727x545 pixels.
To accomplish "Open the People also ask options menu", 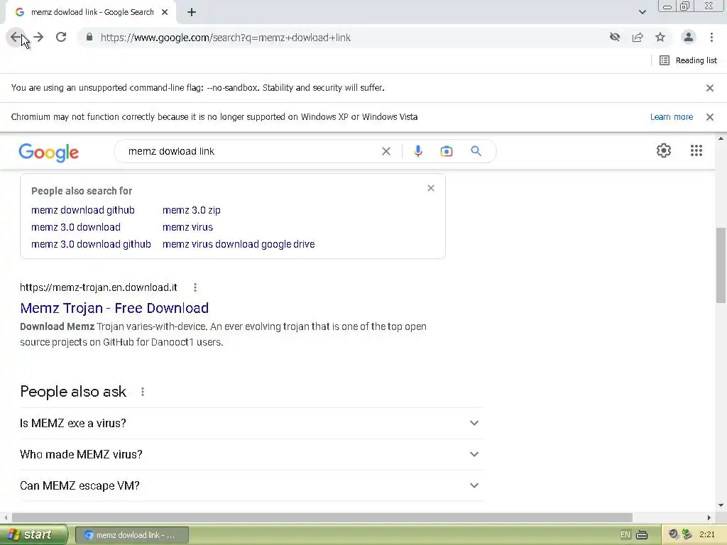I will coord(143,392).
